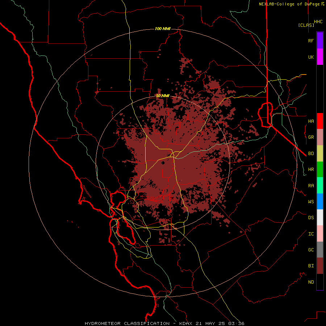This screenshot has width=326, height=326.
Task: Click the NEXLAB-College of DuPage text
Action: tap(289, 4)
